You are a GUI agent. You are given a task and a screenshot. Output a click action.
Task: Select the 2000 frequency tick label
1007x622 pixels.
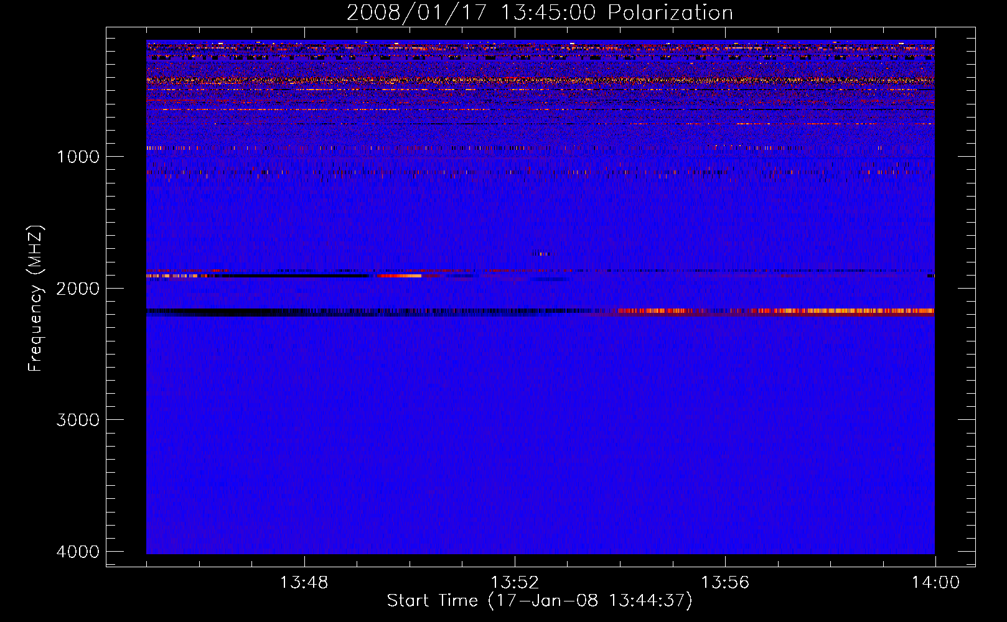(78, 289)
